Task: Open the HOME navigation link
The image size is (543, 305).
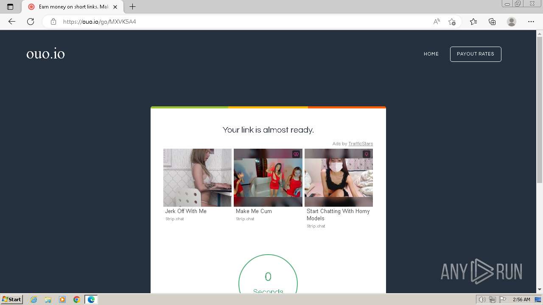Action: coord(431,54)
